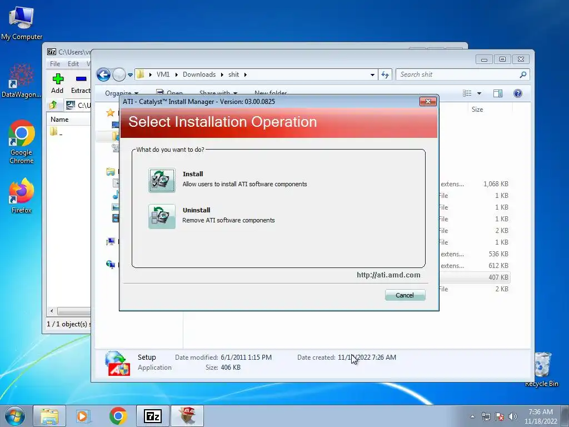Expand the arrow after Downloads breadcrumb
This screenshot has width=569, height=427.
(222, 75)
